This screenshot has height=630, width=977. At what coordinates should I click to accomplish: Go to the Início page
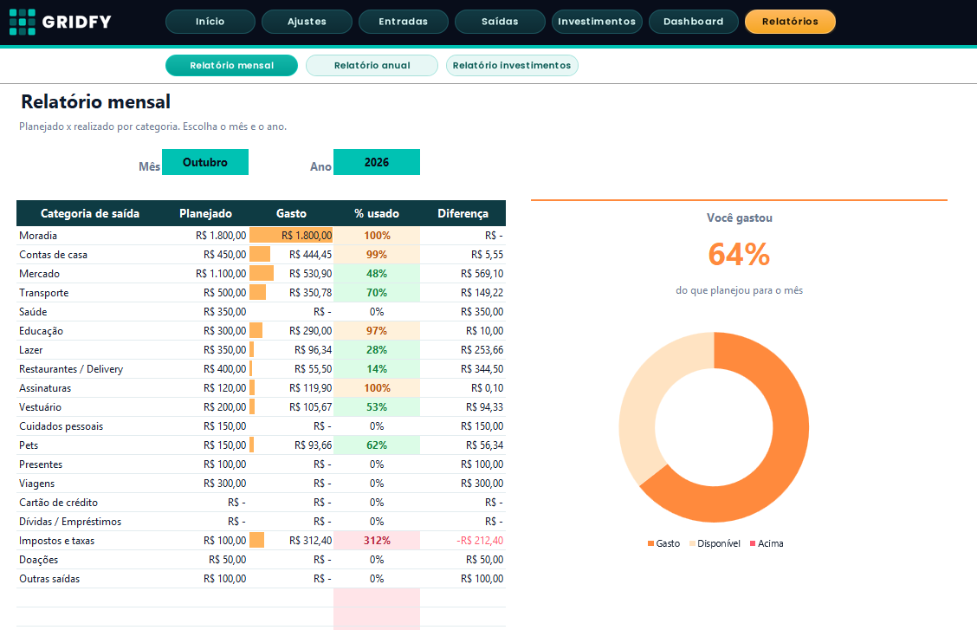tap(210, 21)
